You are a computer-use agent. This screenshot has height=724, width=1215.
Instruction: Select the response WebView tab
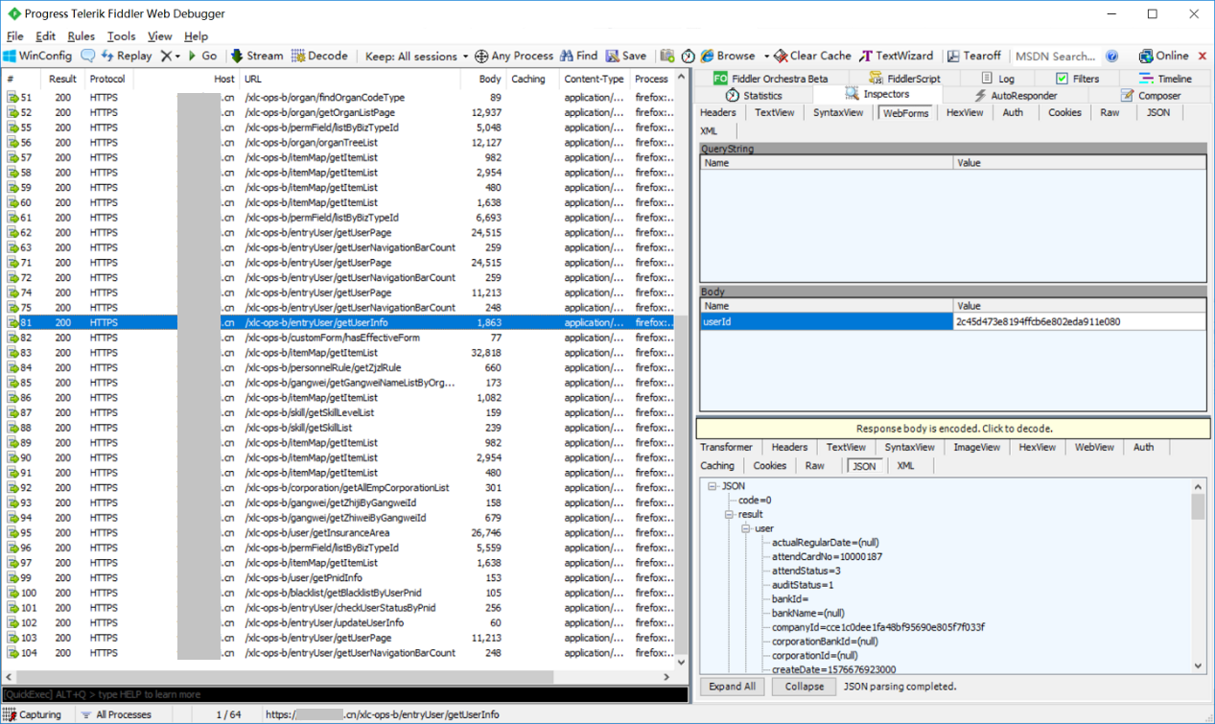[1094, 447]
